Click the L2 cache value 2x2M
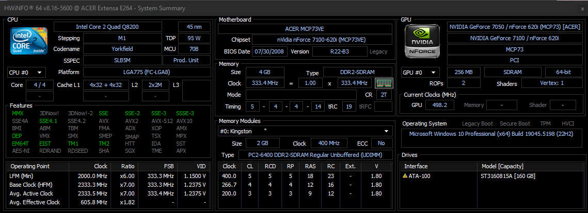 (155, 85)
